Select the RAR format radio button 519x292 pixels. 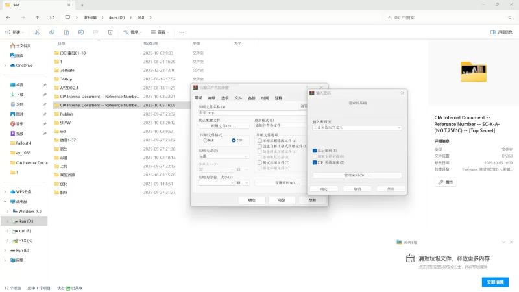[206, 140]
